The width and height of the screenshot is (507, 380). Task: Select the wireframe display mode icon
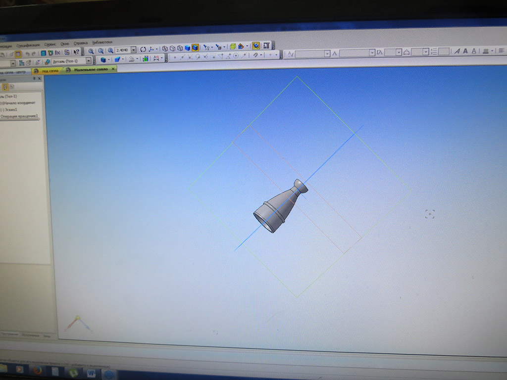pyautogui.click(x=165, y=48)
